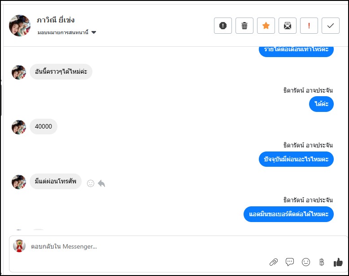Open the customer's profile picture in header
Screen dimensions: 349x276
(x=20, y=26)
